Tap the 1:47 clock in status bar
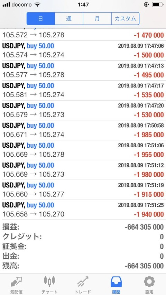This screenshot has width=166, height=295. point(83,5)
